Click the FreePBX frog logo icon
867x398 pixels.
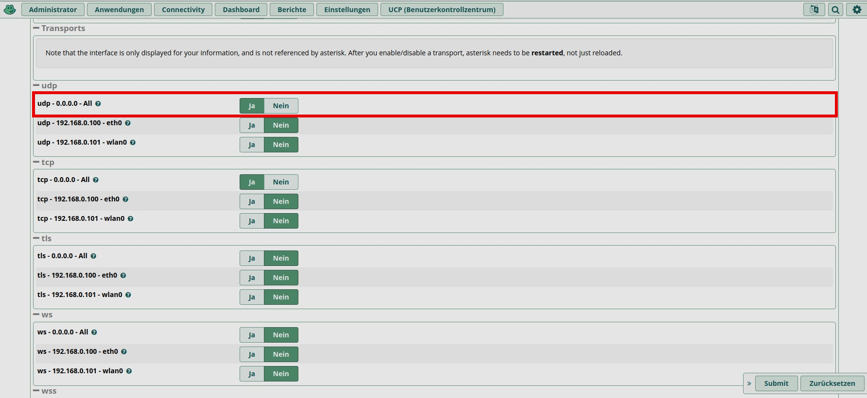point(10,9)
